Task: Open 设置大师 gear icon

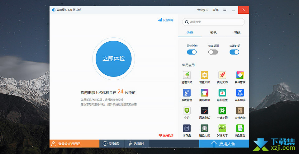Action: 204,75
